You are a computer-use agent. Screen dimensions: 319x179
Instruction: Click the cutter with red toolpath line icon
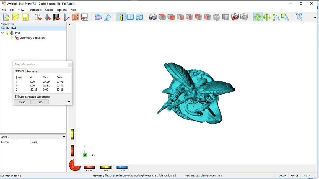coord(66,17)
